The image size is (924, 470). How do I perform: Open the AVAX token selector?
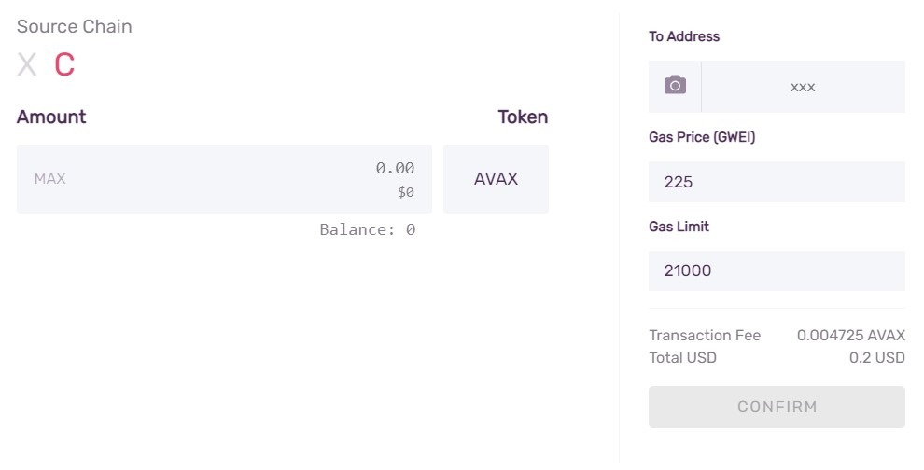pyautogui.click(x=496, y=179)
